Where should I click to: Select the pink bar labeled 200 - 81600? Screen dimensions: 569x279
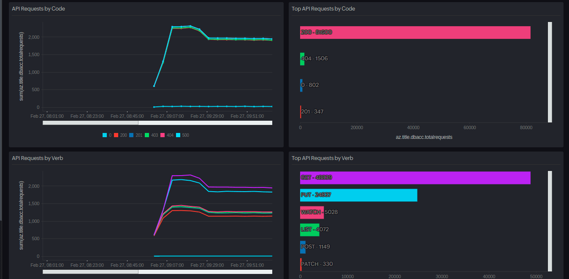tap(415, 33)
